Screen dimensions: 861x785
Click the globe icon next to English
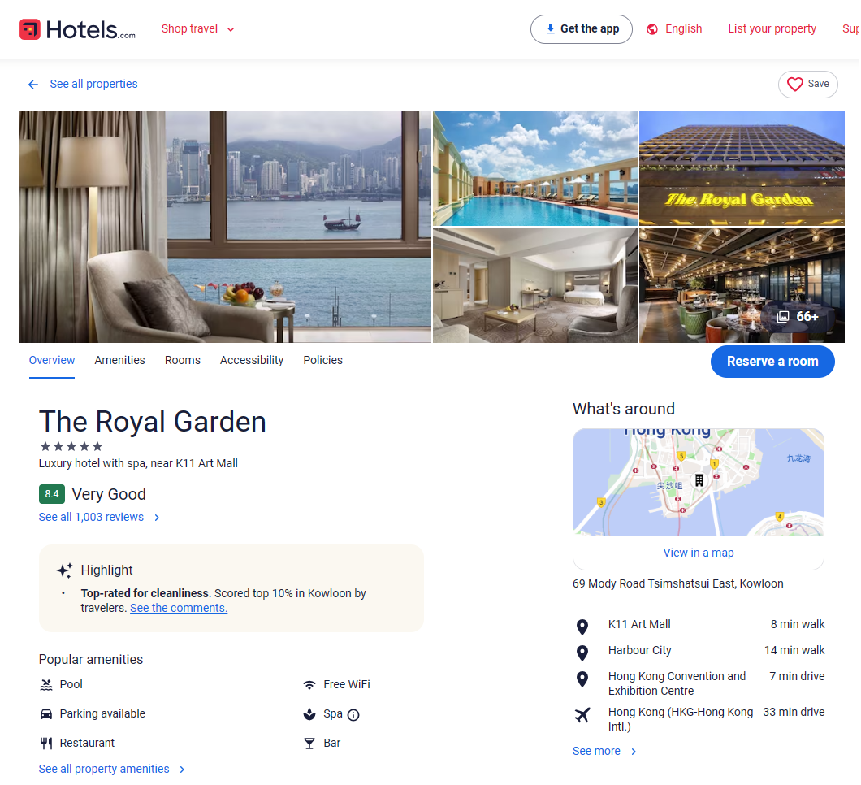tap(651, 29)
